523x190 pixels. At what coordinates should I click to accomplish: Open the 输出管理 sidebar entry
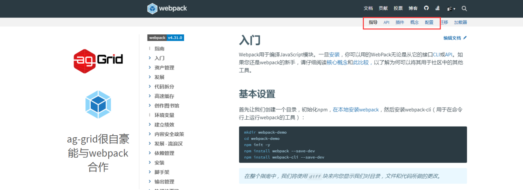[164, 182]
